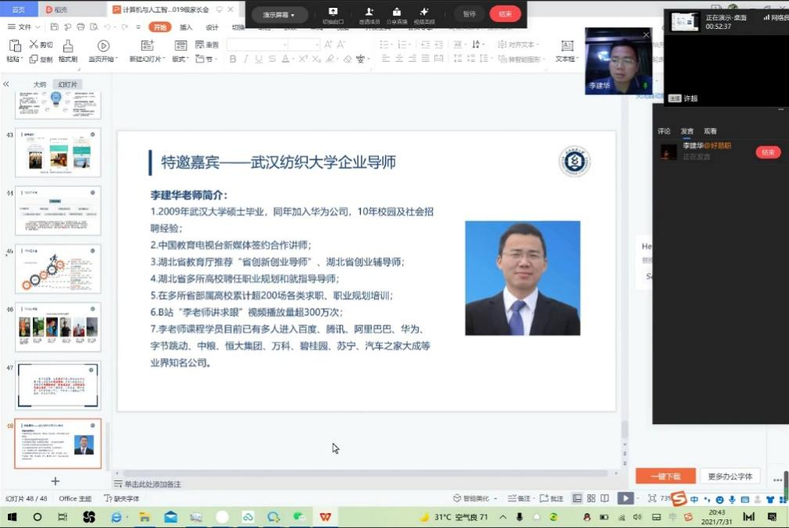Click the add new slide plus icon

point(55,481)
